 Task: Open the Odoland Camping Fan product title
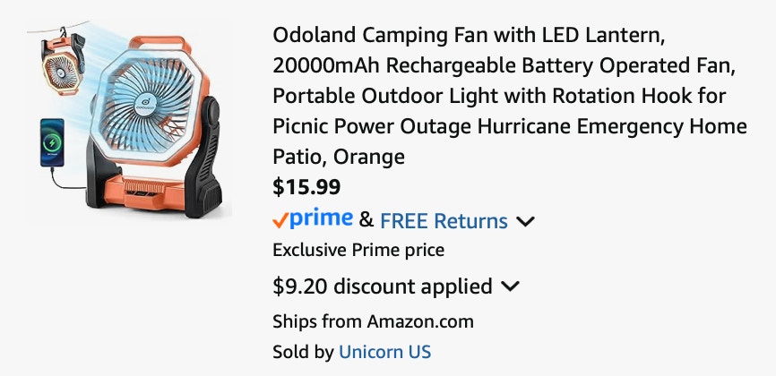510,96
